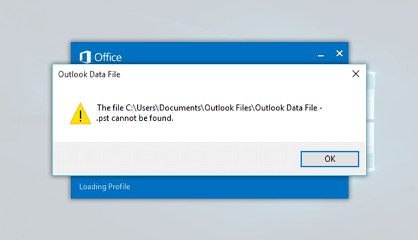This screenshot has height=240, width=418.
Task: Click the gray footer area beside OK
Action: 180,158
